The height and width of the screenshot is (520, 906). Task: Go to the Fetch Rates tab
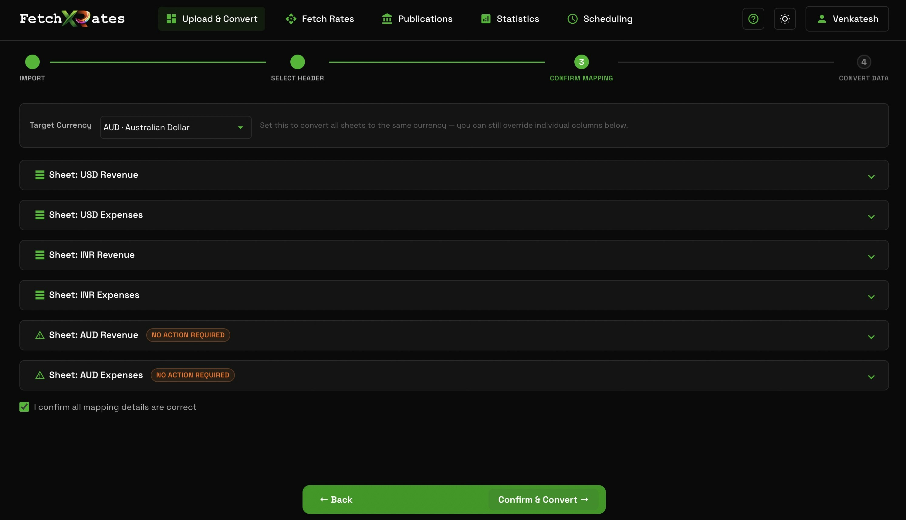[319, 19]
